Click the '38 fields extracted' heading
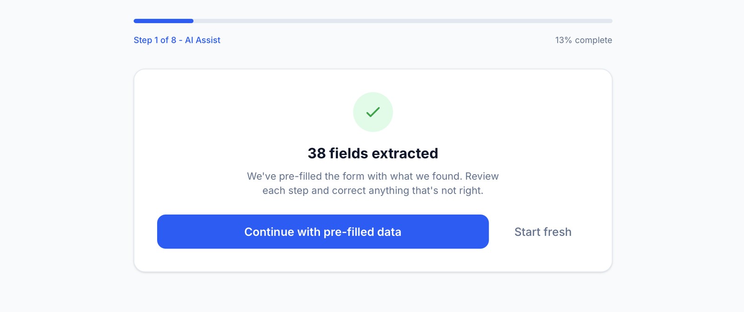744x312 pixels. pos(372,153)
